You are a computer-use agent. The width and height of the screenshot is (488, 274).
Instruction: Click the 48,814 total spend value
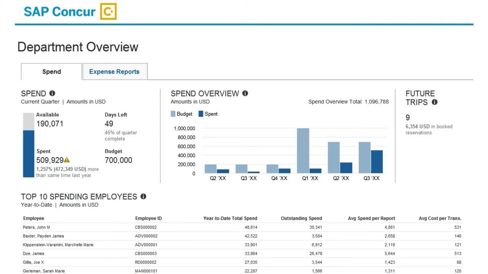coord(250,227)
